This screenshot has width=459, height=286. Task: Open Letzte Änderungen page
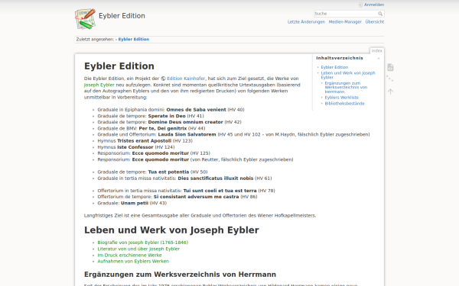click(x=306, y=22)
